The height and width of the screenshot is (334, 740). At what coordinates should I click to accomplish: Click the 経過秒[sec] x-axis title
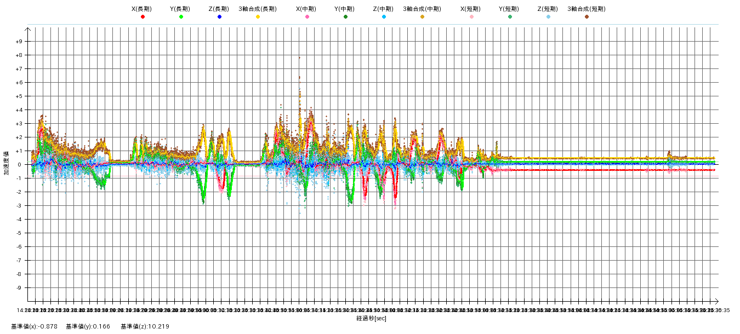(x=372, y=319)
